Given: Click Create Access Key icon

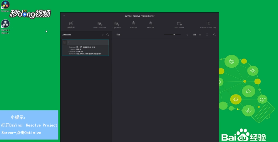Looking at the screenshot, I should (x=208, y=23).
